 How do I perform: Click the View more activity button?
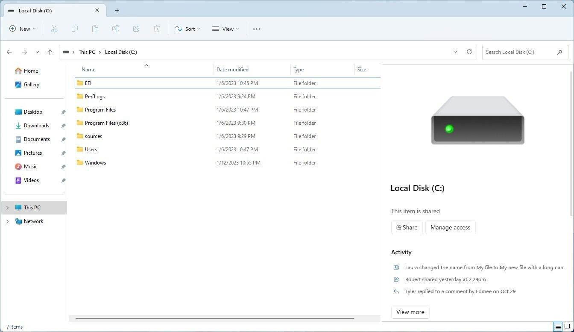410,312
